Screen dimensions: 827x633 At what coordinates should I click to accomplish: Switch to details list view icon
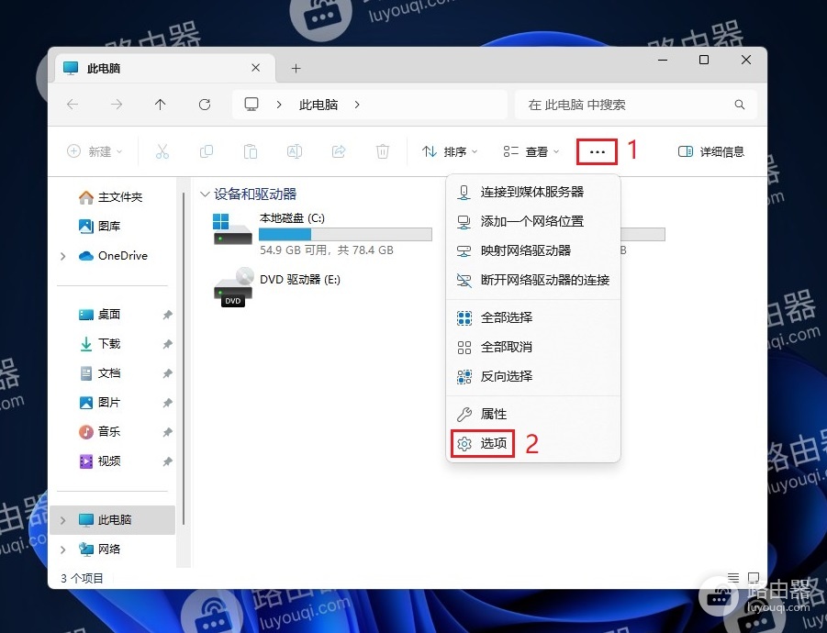pyautogui.click(x=733, y=578)
